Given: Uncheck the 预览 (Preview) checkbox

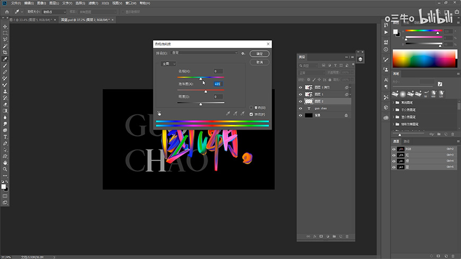Looking at the screenshot, I should point(251,114).
